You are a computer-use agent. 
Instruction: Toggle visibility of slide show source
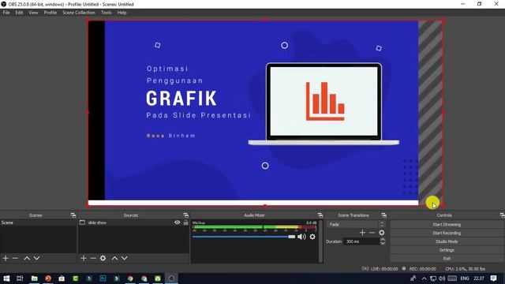tap(177, 222)
